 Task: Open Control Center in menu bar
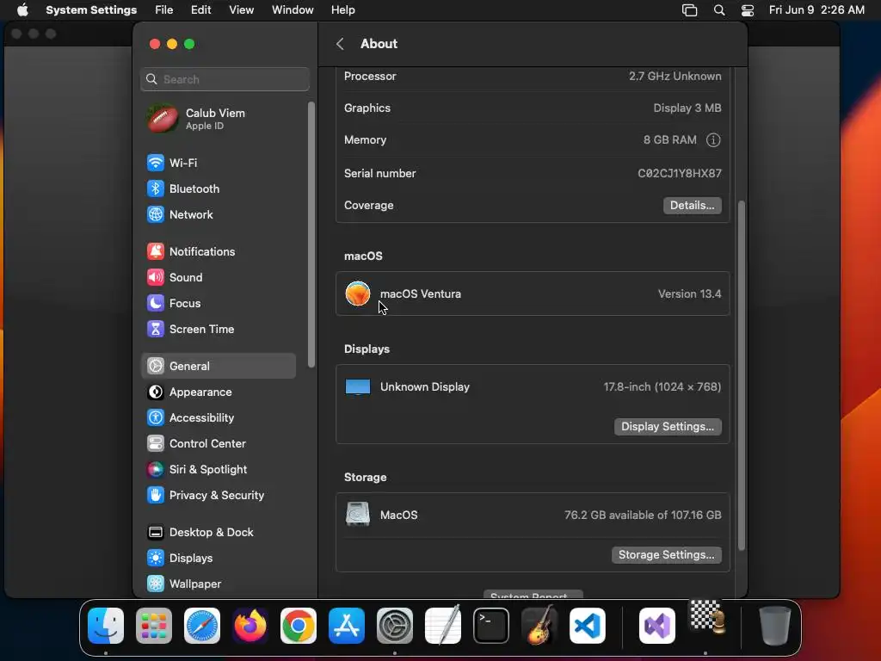point(748,10)
